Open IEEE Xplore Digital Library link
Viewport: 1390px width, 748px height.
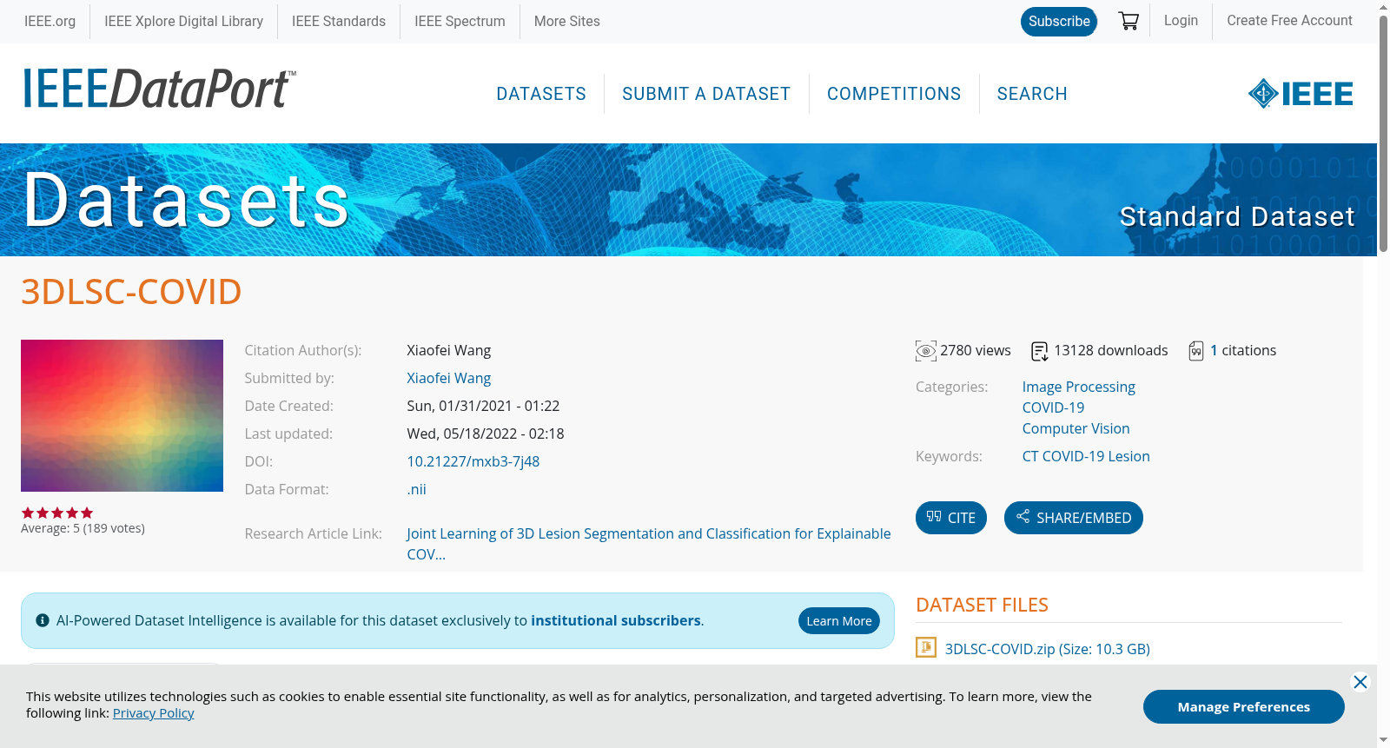click(x=183, y=21)
